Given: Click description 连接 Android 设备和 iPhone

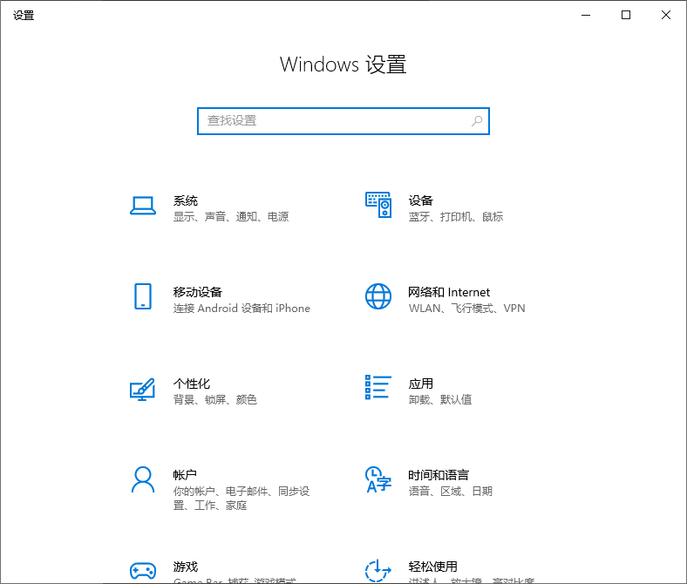Looking at the screenshot, I should click(x=241, y=309).
